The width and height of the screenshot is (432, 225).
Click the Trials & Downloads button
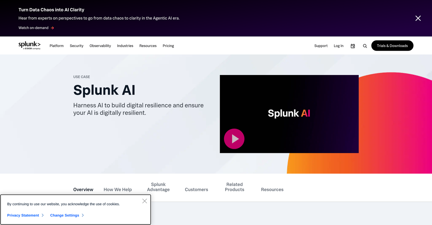[x=392, y=46]
